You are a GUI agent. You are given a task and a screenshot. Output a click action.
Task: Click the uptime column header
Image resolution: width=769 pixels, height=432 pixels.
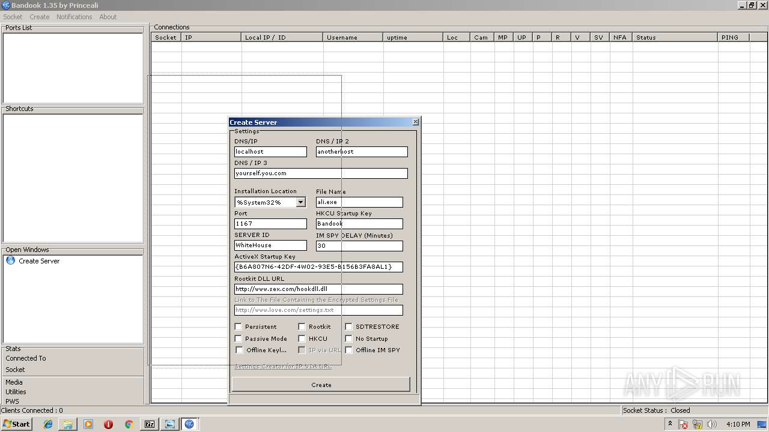click(413, 37)
